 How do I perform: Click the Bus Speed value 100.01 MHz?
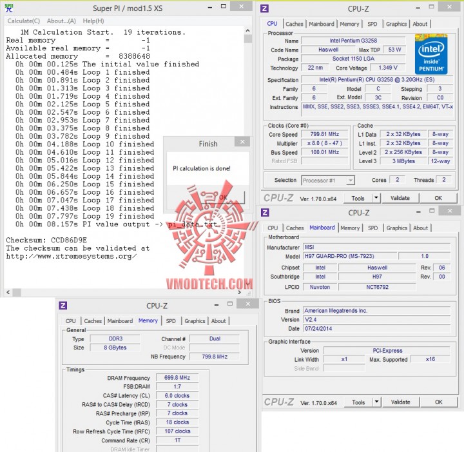click(325, 152)
